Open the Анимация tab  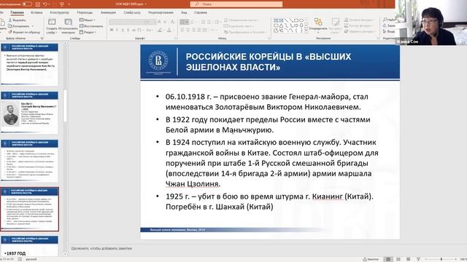click(108, 12)
